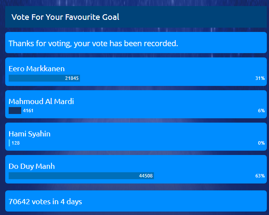Click Mahmoud Al Mardi's dark vote bar
The width and height of the screenshot is (269, 215).
click(15, 111)
